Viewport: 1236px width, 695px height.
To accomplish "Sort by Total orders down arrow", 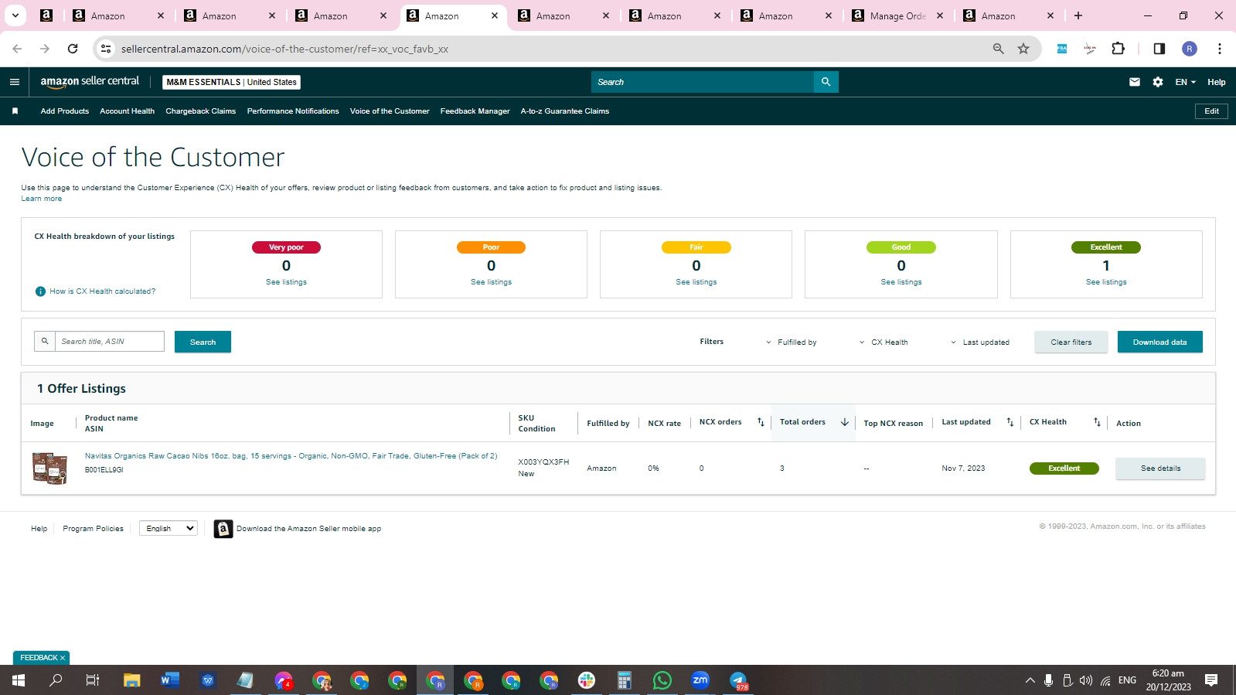I will click(x=845, y=422).
